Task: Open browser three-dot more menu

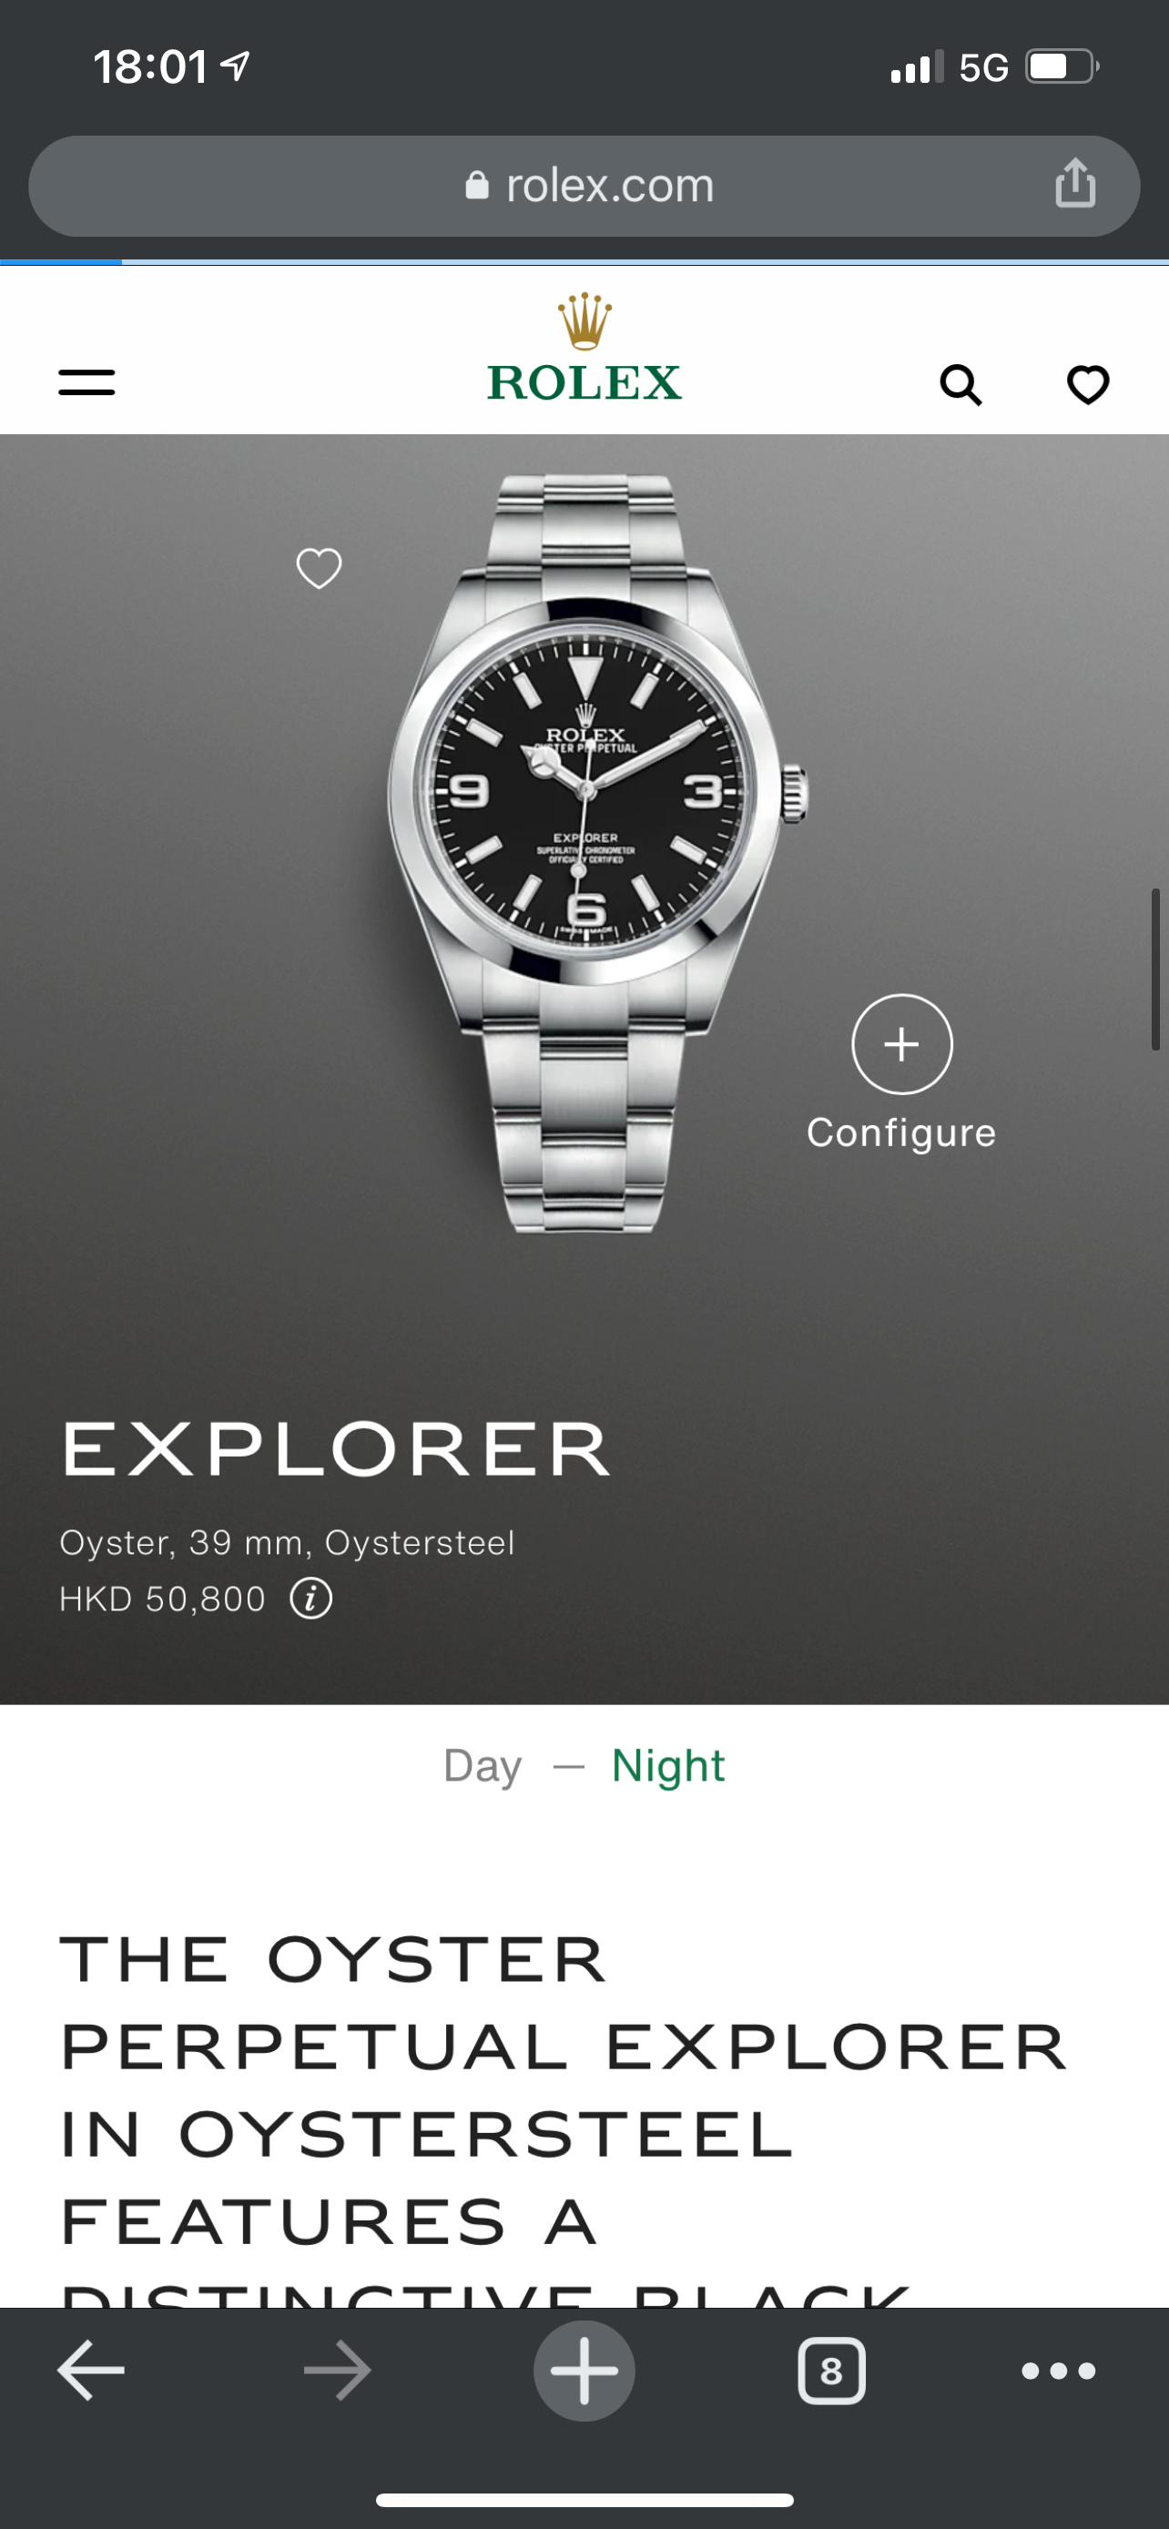Action: click(x=1058, y=2371)
